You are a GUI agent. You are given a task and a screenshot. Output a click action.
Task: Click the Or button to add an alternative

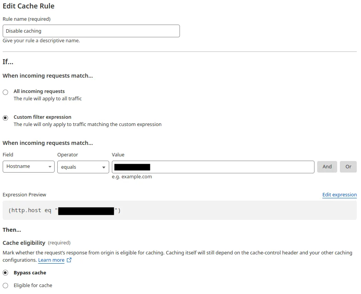click(348, 166)
